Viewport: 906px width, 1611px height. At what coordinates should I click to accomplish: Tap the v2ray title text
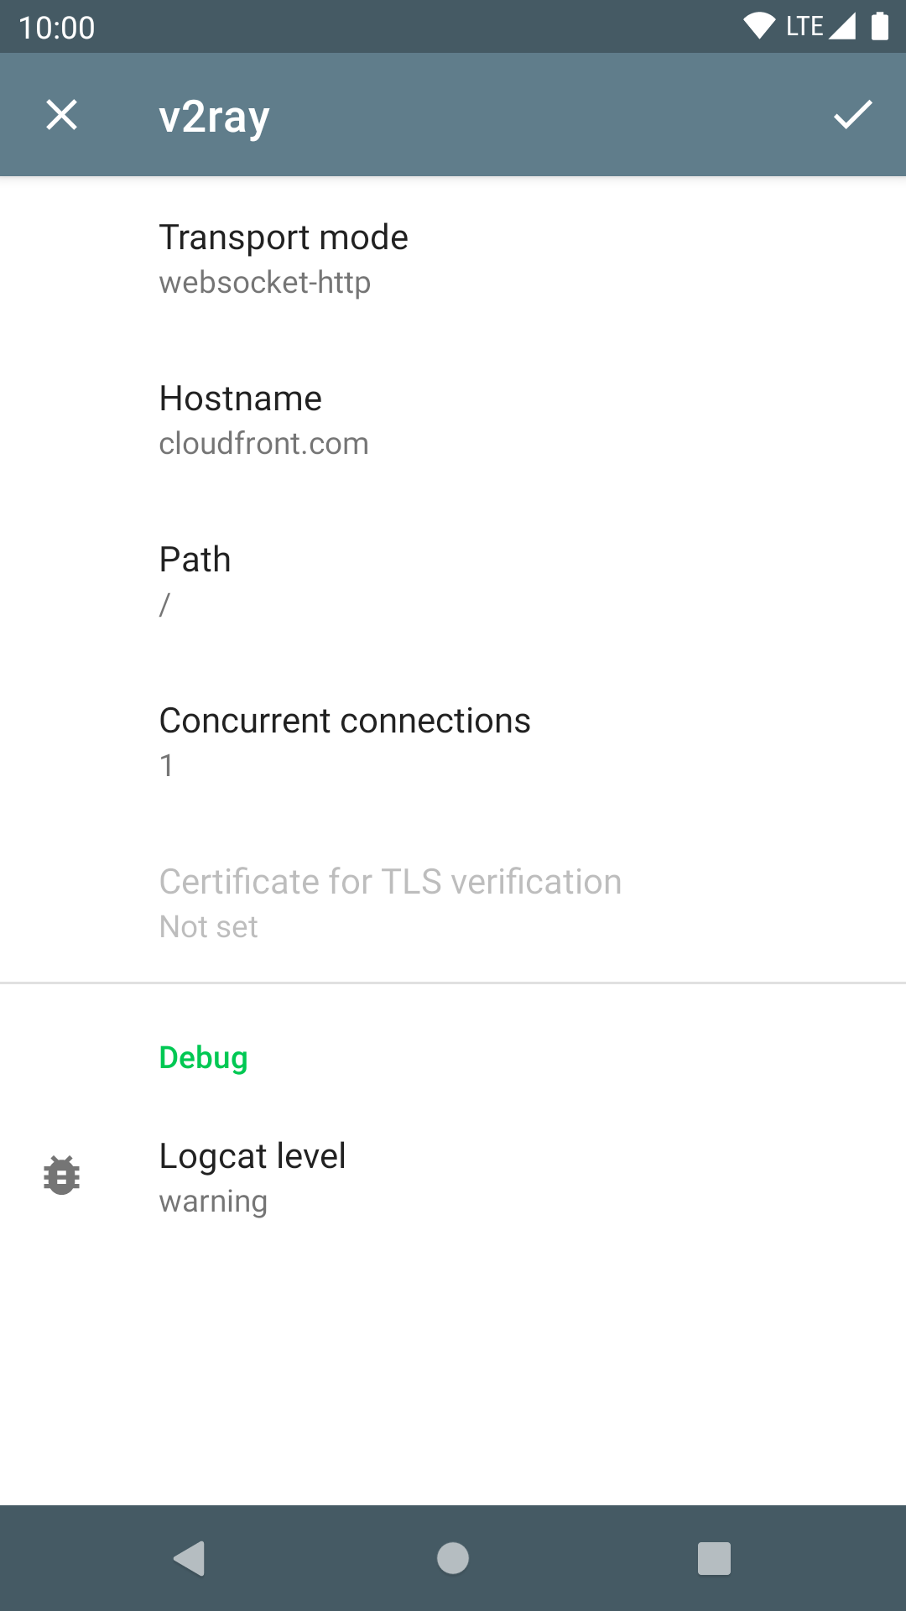click(214, 117)
